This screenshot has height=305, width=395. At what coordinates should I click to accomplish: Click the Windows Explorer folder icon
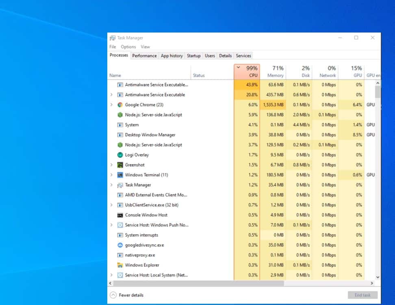120,265
